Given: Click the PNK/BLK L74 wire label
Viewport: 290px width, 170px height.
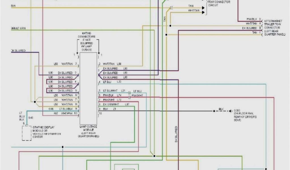Looking at the screenshot, I should 112,95.
